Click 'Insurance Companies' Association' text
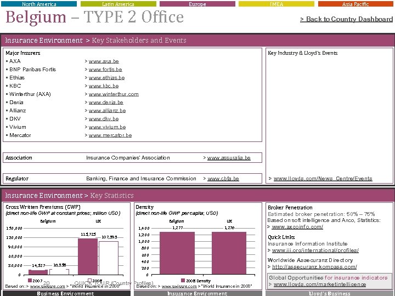 click(128, 158)
